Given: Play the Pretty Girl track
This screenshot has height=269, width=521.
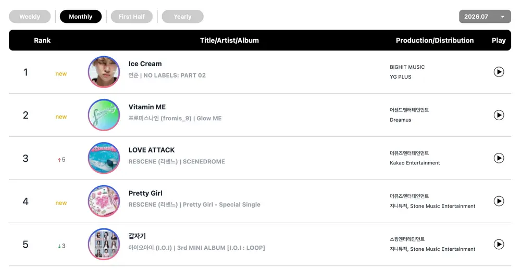Looking at the screenshot, I should tap(499, 201).
